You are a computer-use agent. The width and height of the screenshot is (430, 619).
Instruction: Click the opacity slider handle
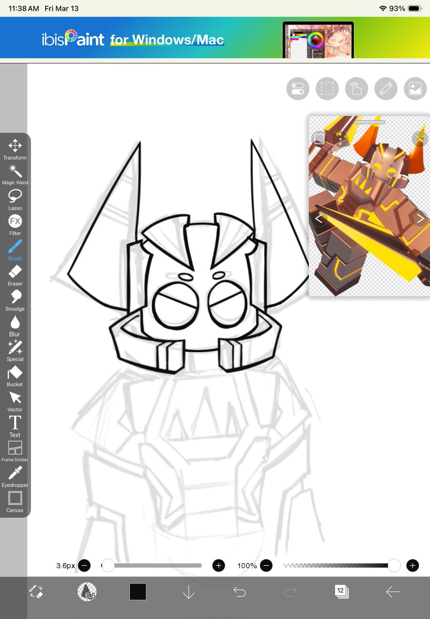394,565
